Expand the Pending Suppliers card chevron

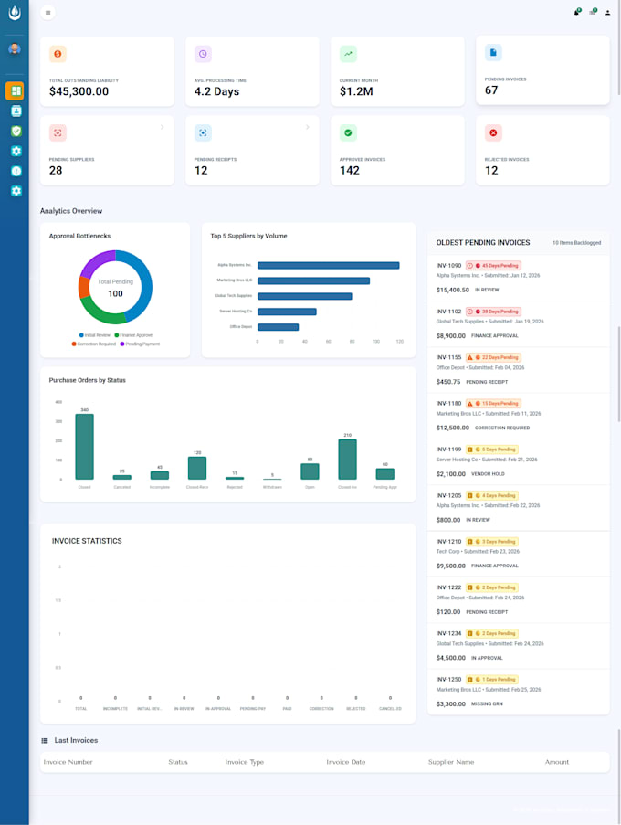163,127
